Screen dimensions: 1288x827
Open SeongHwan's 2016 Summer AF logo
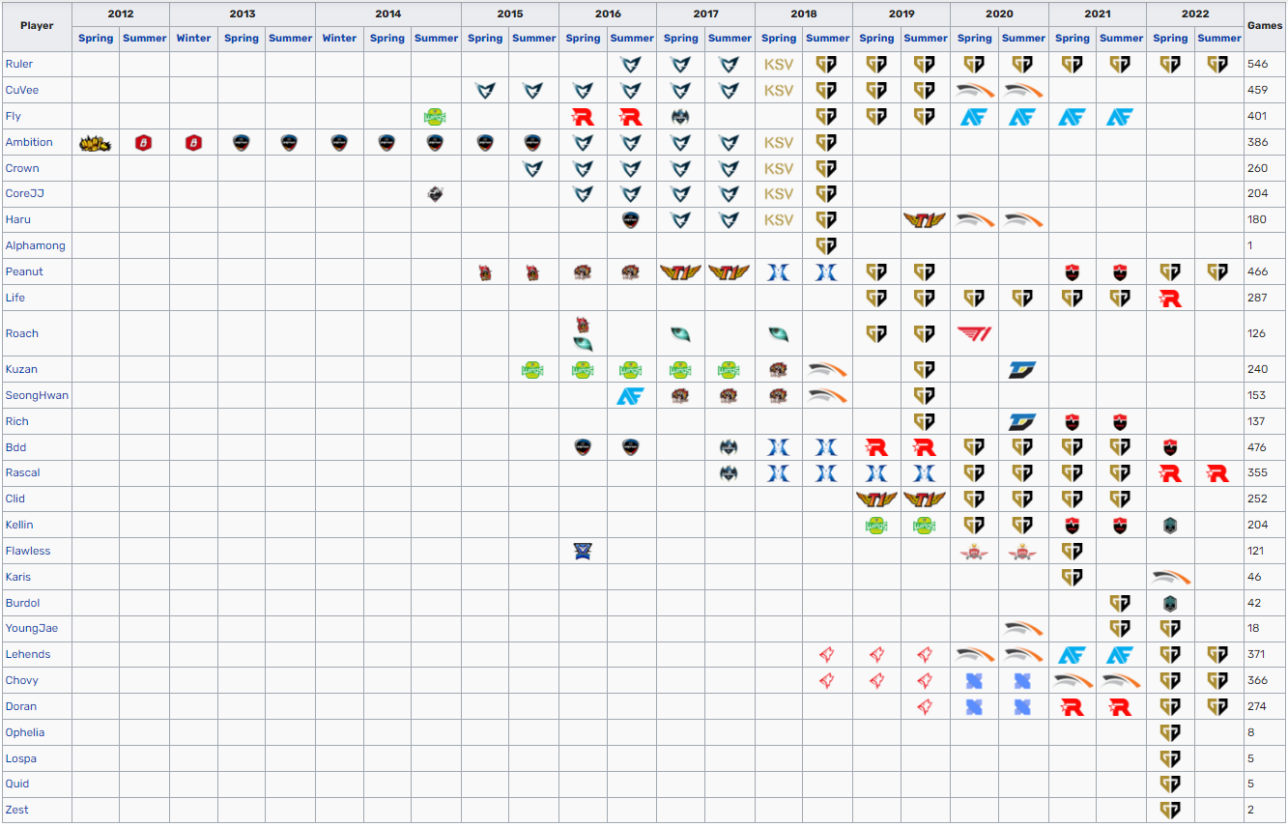pos(631,395)
